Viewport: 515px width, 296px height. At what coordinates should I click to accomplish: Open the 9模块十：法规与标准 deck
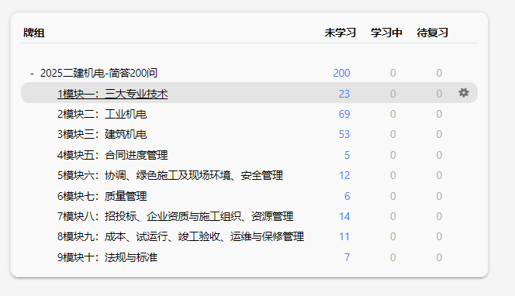[x=107, y=257]
